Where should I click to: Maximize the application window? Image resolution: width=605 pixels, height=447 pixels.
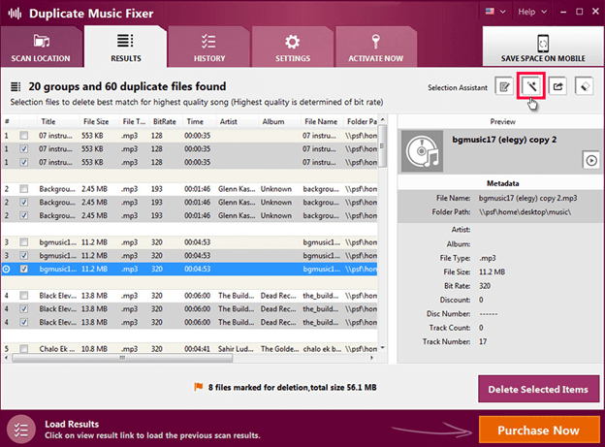tap(579, 12)
